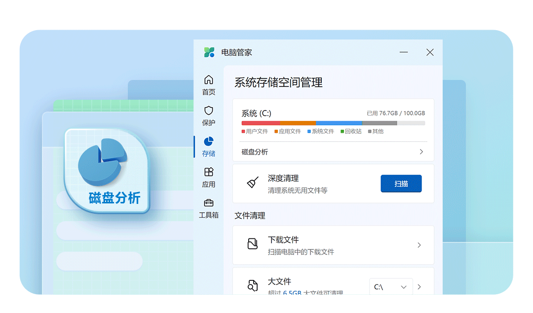Open the 首页 home page in sidebar
533x313 pixels.
coord(209,84)
